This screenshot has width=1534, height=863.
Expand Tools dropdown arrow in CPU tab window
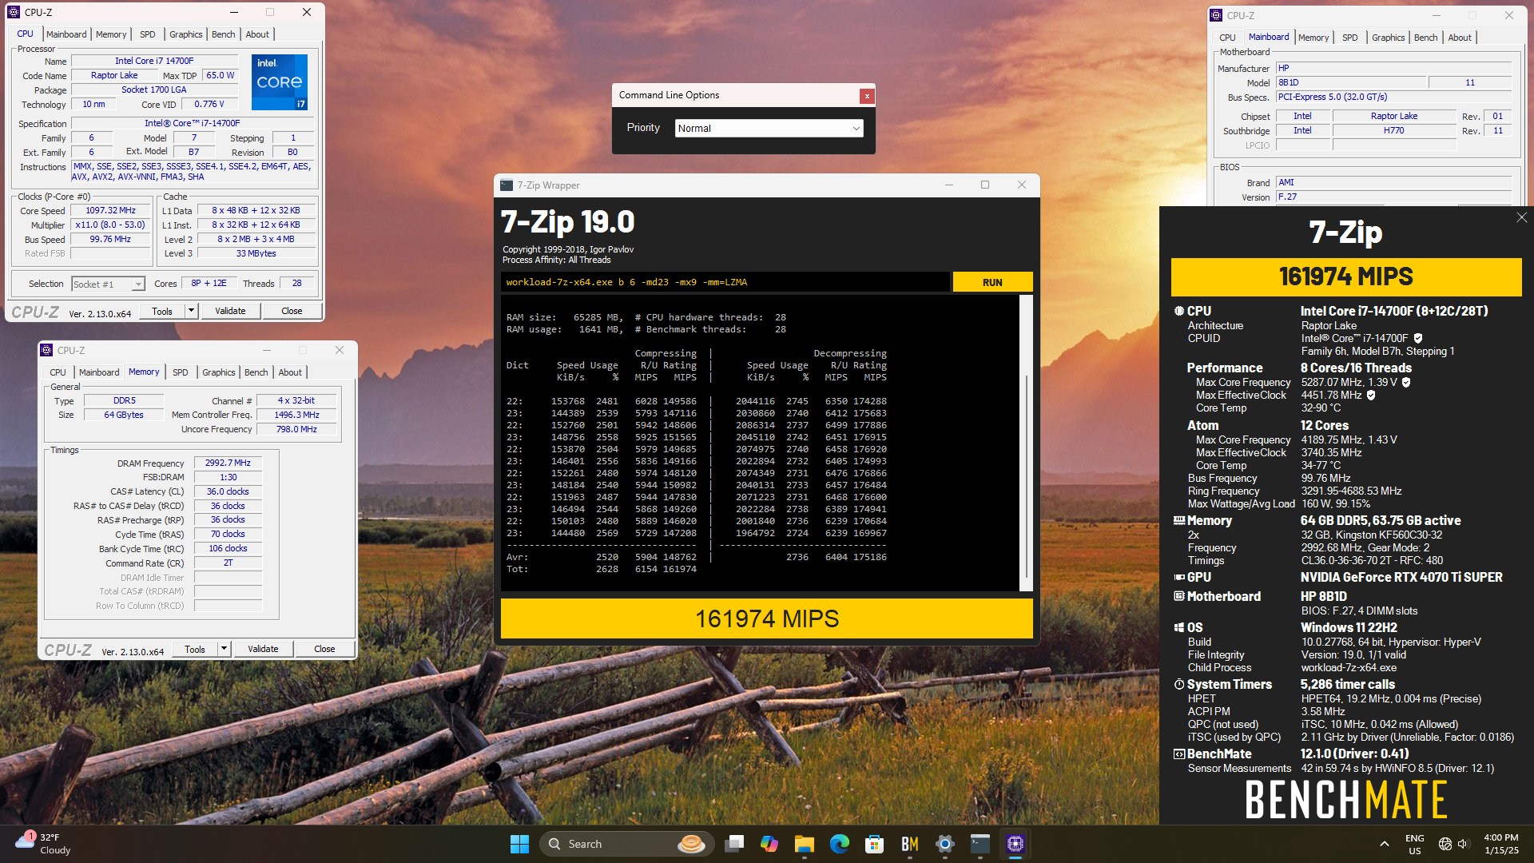[x=191, y=311]
